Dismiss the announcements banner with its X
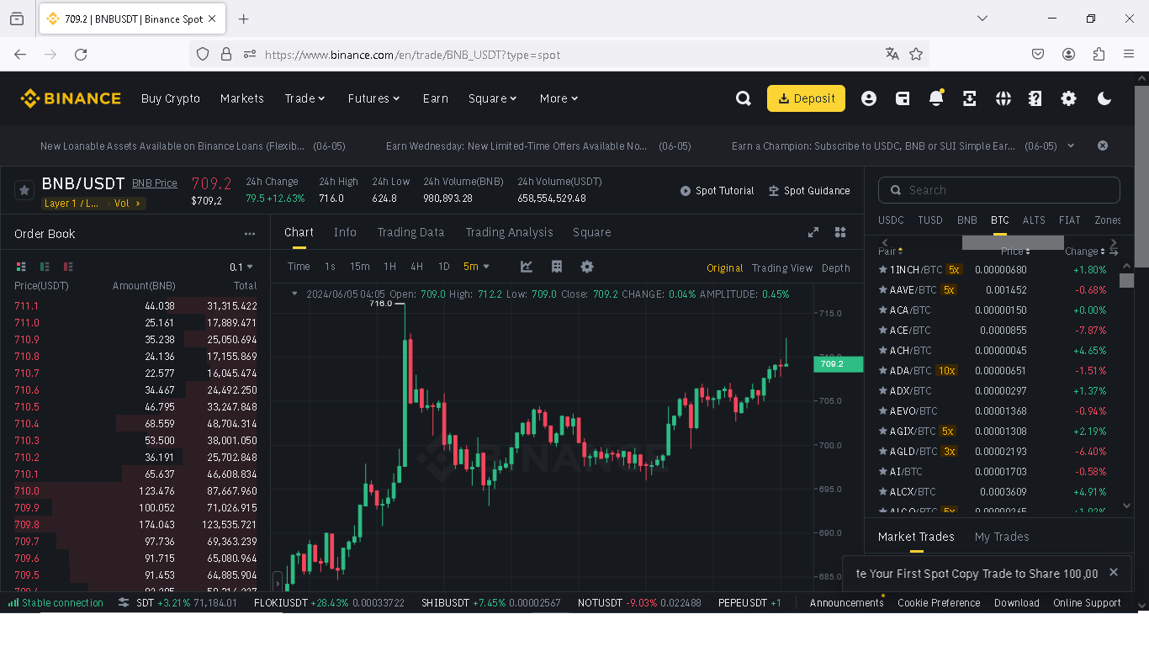The height and width of the screenshot is (646, 1149). coord(1103,146)
